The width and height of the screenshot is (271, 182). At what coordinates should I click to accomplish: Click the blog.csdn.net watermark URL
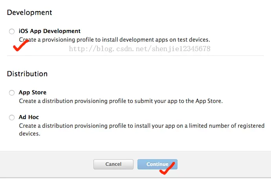pos(140,49)
